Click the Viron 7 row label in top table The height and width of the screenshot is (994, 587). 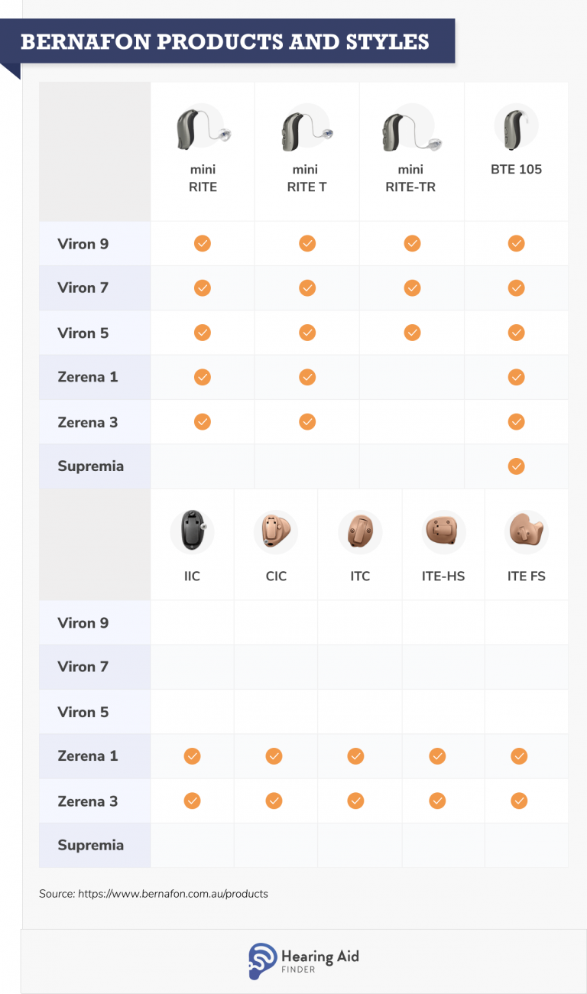[83, 288]
